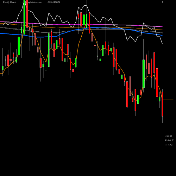Click the 'BSE 516022' ticker label

pyautogui.click(x=54, y=2)
